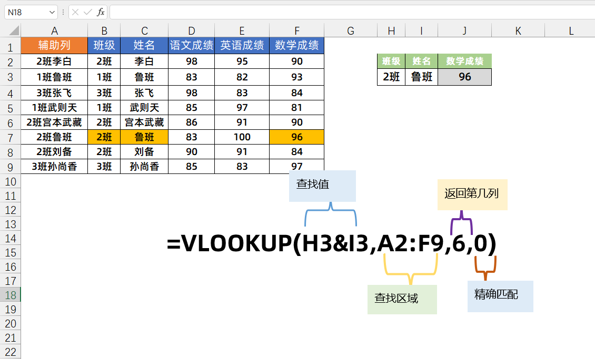Click the Select All corner triangle
Image resolution: width=595 pixels, height=359 pixels.
[x=10, y=31]
